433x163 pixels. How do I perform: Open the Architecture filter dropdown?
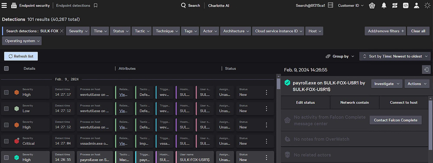coord(236,31)
